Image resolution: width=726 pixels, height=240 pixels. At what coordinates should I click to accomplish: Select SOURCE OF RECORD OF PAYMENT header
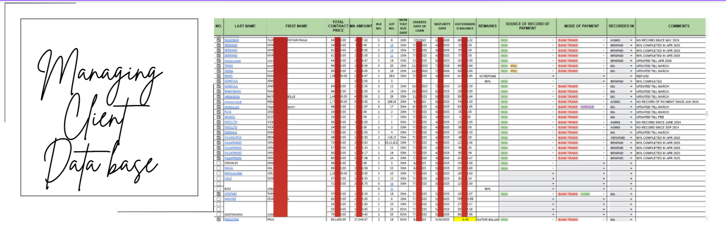click(x=528, y=26)
